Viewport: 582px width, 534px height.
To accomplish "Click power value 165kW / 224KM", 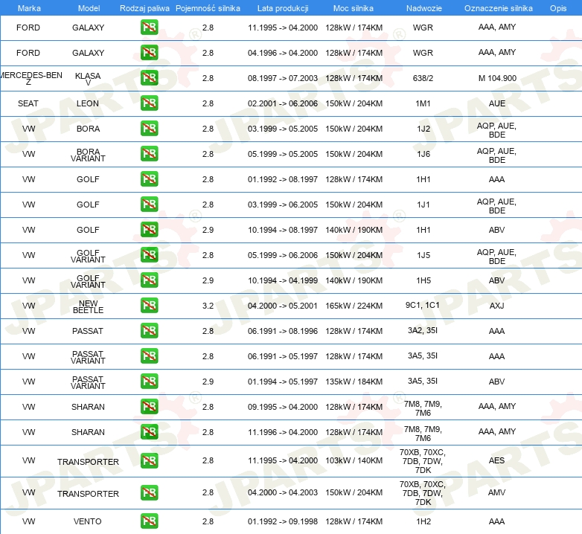I will [x=354, y=306].
